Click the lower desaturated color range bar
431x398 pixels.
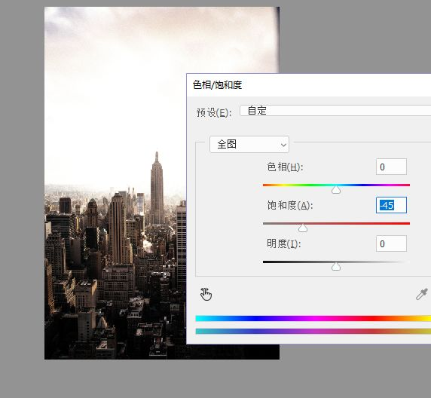pyautogui.click(x=313, y=331)
